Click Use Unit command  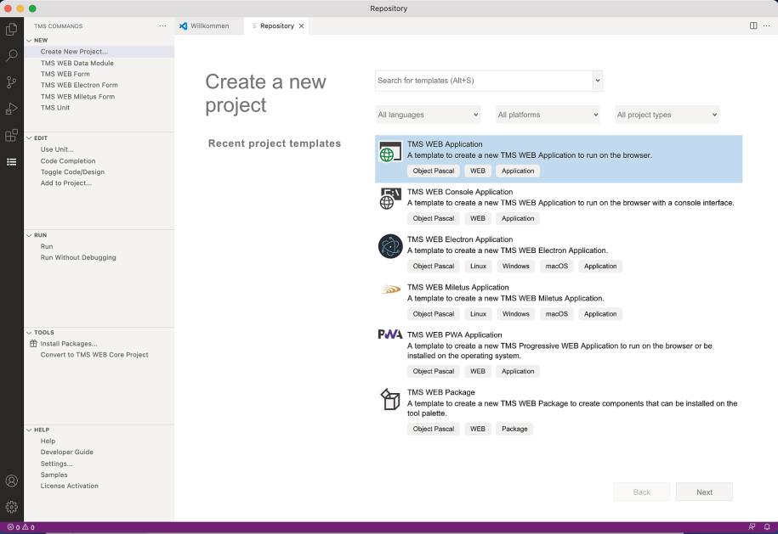coord(57,149)
